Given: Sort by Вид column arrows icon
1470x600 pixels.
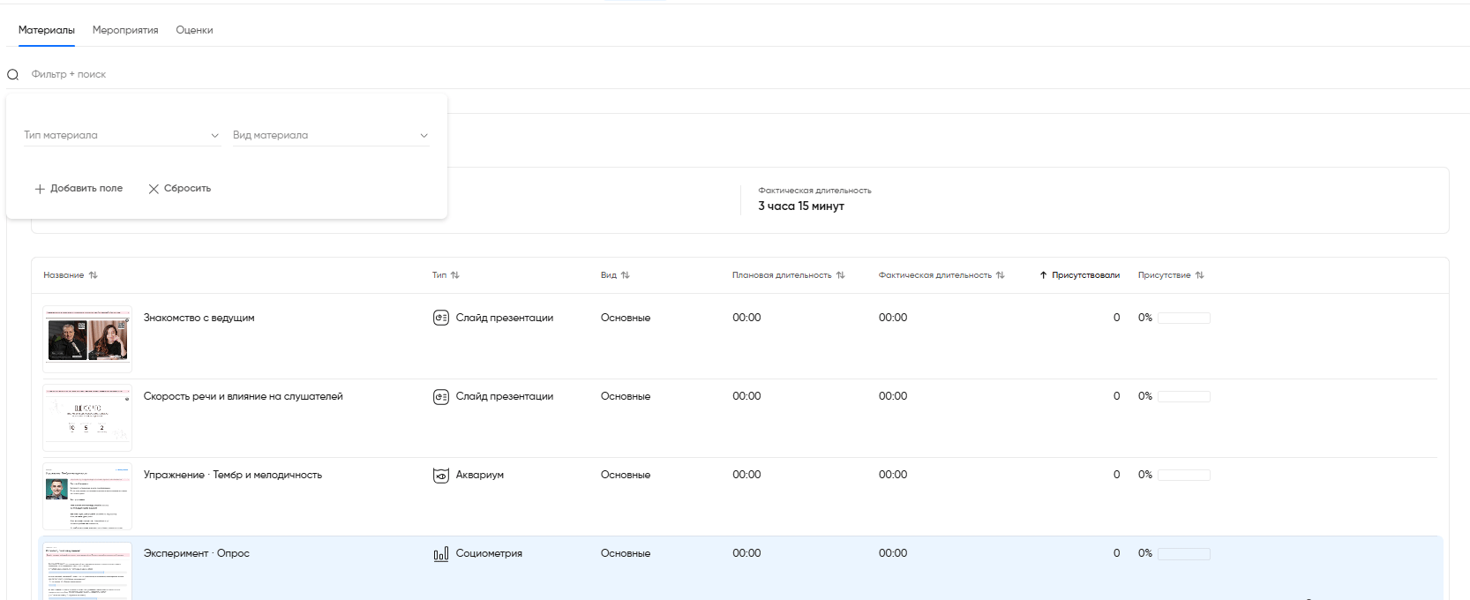Looking at the screenshot, I should (626, 275).
